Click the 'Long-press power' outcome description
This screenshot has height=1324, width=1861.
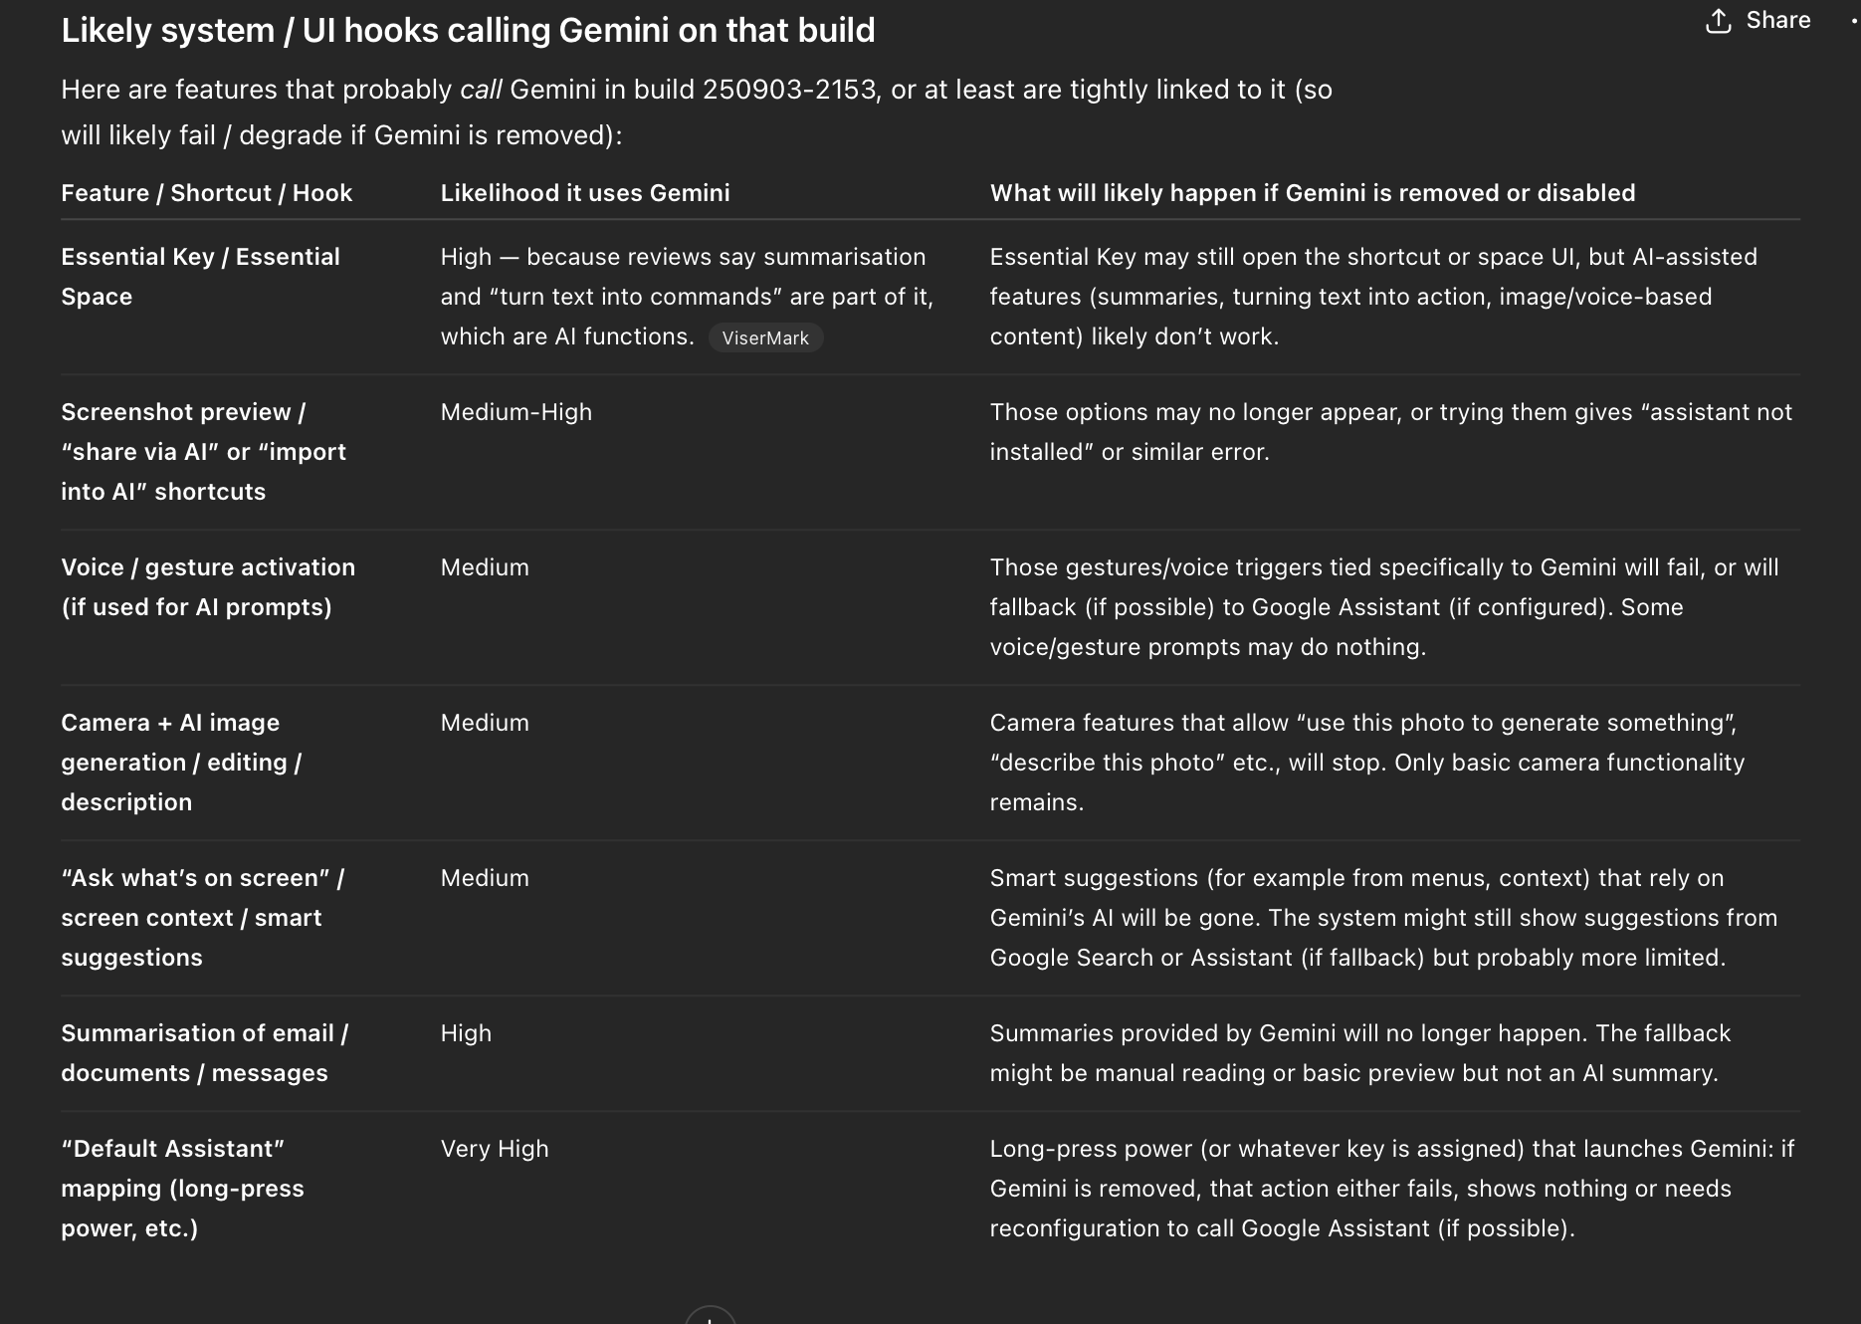[1390, 1189]
